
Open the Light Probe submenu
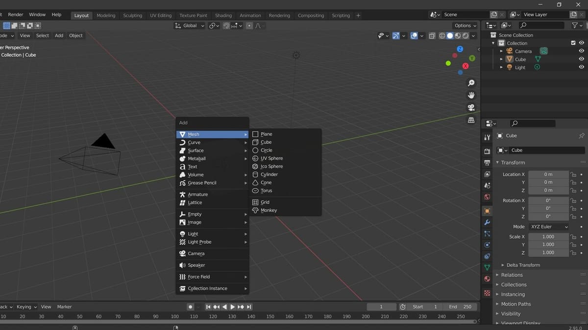click(213, 242)
